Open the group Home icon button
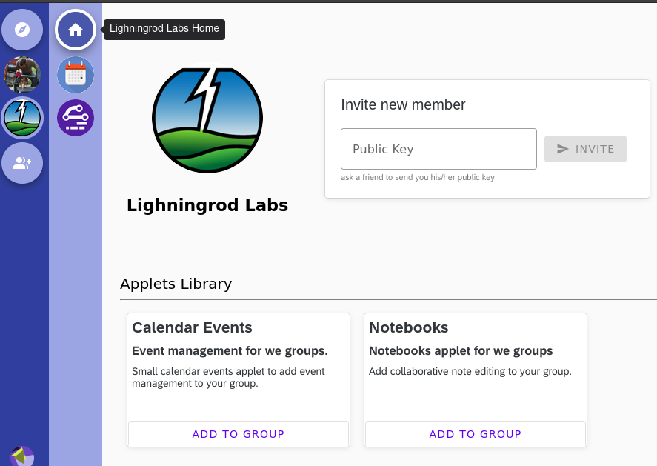The image size is (657, 466). tap(76, 30)
